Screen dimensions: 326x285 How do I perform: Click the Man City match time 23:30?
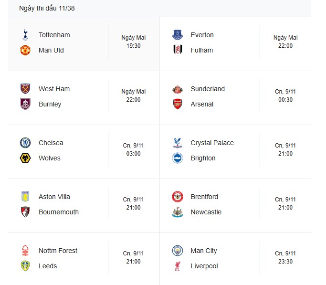(x=285, y=262)
